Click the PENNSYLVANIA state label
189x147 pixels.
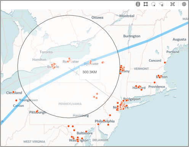pos(70,104)
